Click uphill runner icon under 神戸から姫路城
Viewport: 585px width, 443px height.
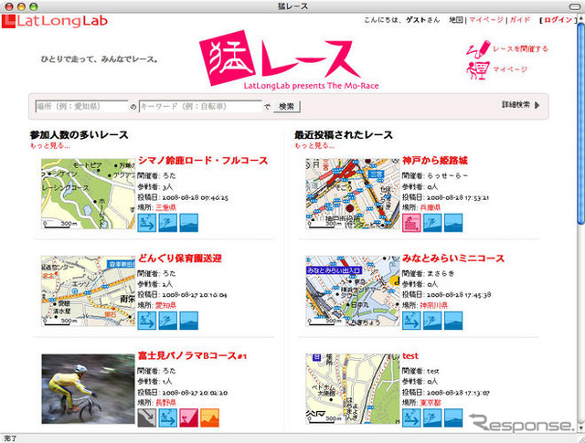coord(432,223)
